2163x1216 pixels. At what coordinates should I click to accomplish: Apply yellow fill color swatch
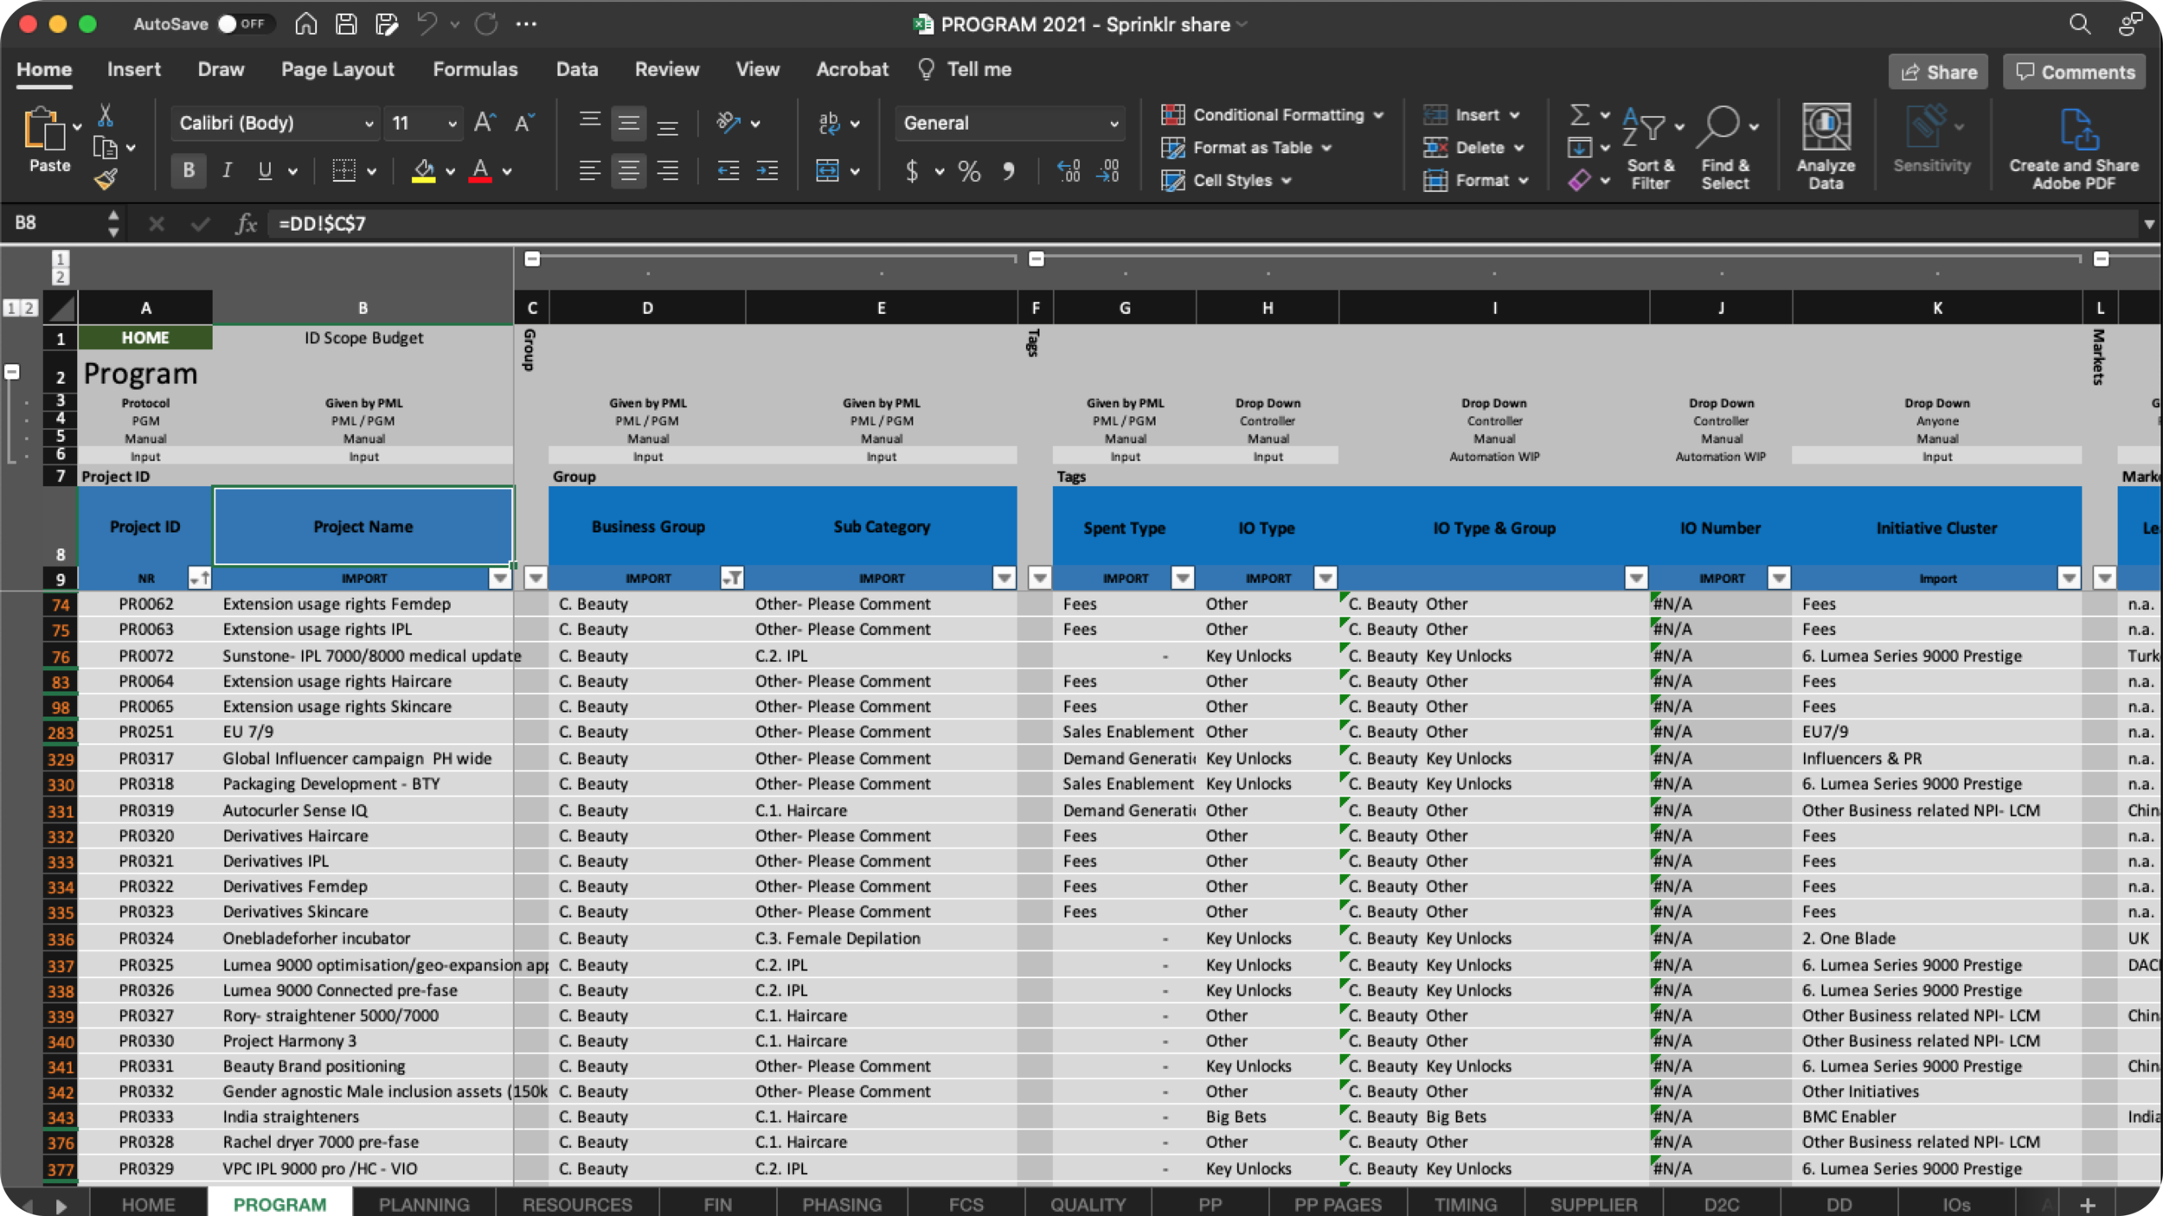click(x=423, y=170)
